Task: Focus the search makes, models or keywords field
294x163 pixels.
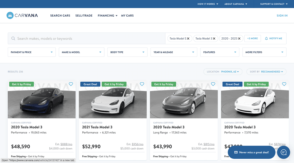Action: [x=87, y=39]
